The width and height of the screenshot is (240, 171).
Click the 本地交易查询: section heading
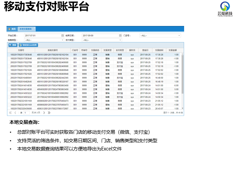[x=24, y=122]
